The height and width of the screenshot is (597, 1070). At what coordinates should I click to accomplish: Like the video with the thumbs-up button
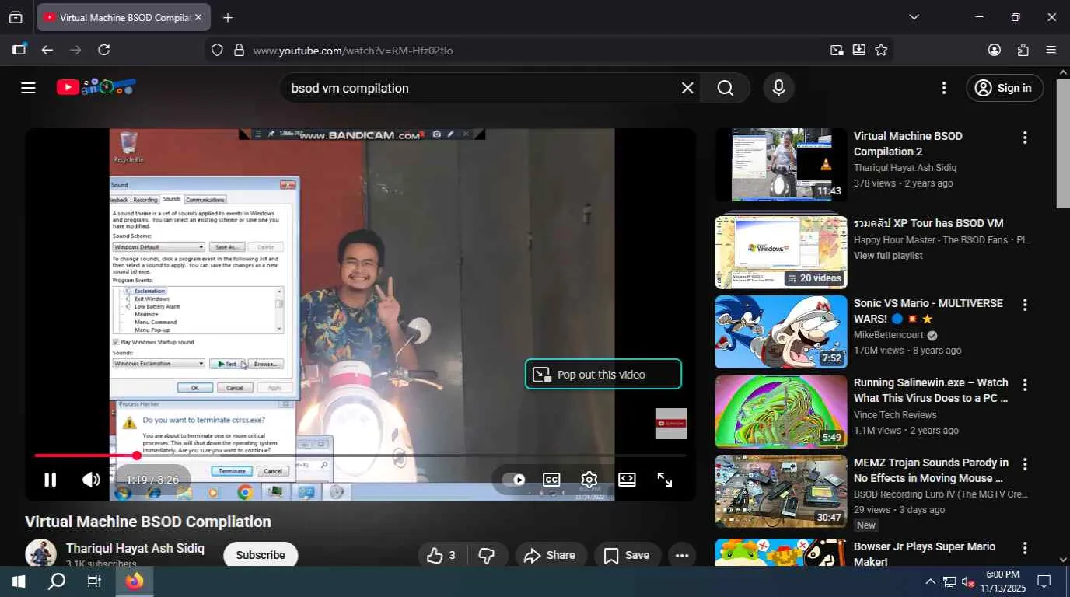tap(441, 555)
